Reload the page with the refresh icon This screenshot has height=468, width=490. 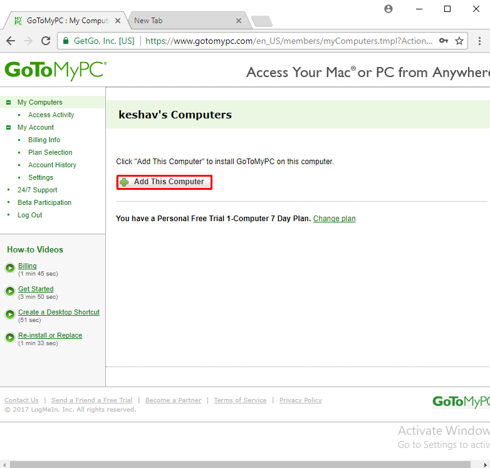tap(46, 41)
